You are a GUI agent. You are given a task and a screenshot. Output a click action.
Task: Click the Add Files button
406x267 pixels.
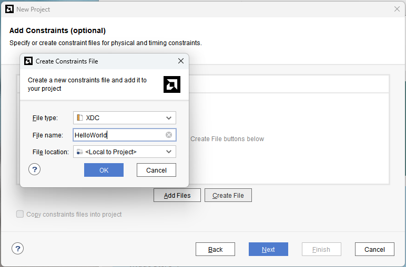[177, 196]
